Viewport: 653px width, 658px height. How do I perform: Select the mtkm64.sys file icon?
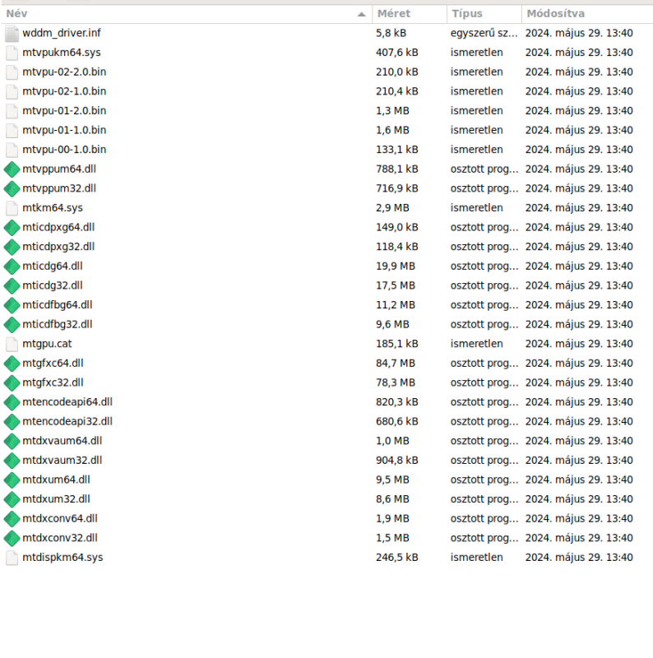[12, 208]
